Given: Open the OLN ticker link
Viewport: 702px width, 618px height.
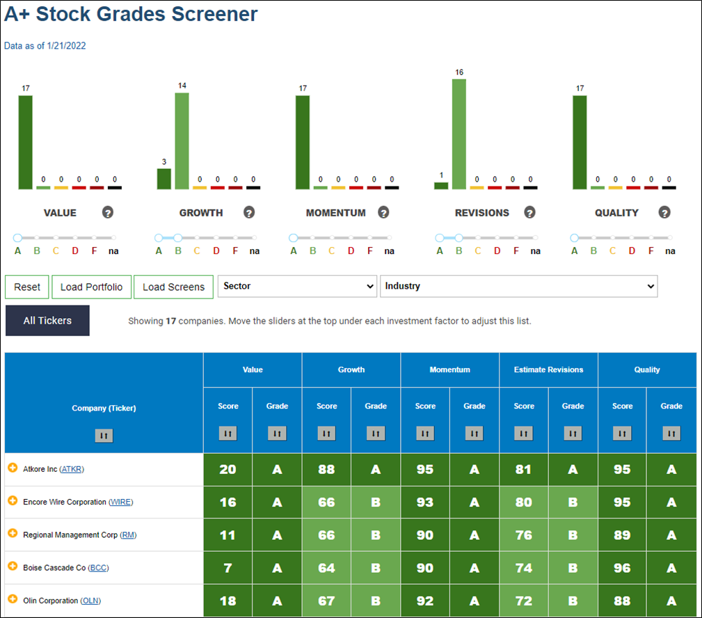Looking at the screenshot, I should pos(90,601).
